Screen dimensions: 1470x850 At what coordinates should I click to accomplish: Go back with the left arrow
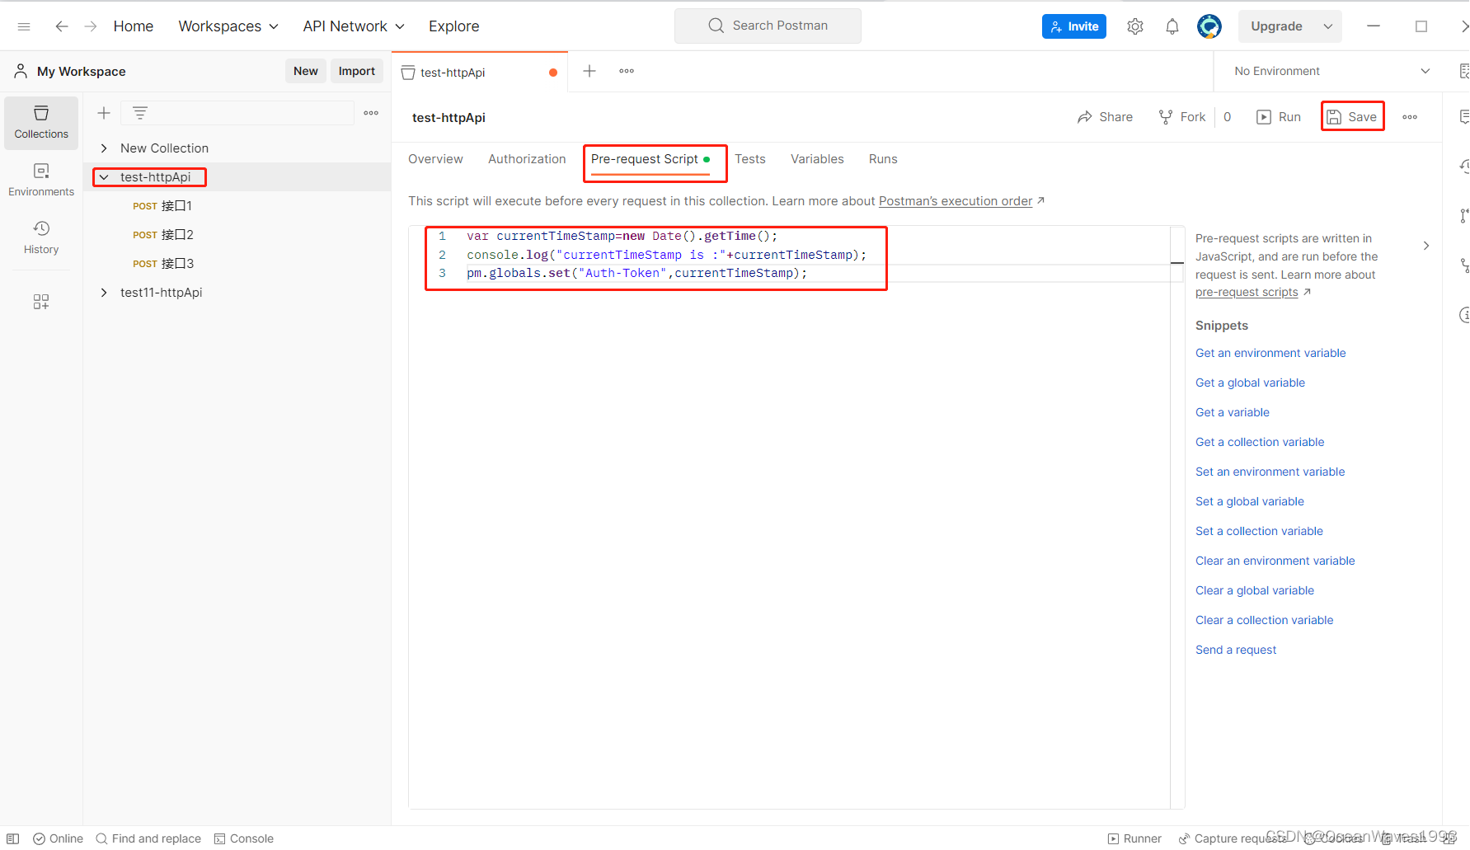click(62, 26)
